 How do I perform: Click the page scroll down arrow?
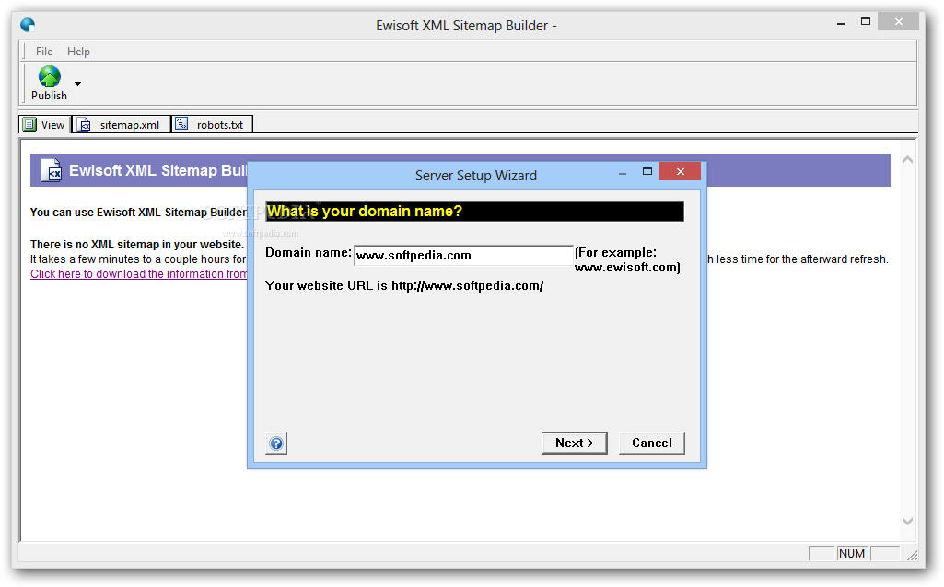[907, 521]
